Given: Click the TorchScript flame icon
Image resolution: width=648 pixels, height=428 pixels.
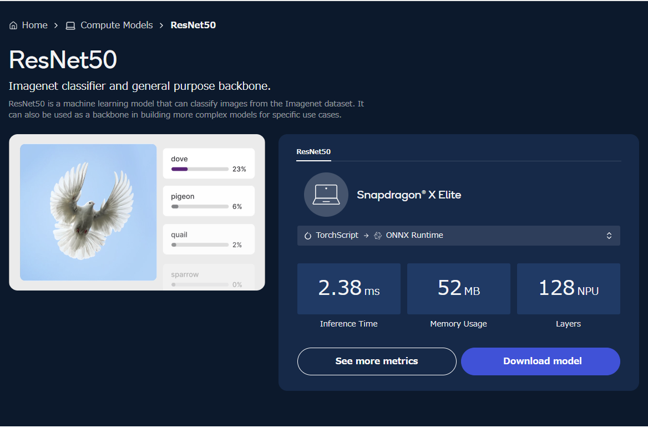Looking at the screenshot, I should coord(308,236).
